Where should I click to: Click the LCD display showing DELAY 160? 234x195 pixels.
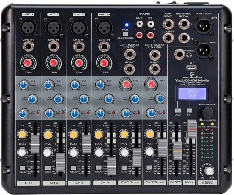click(x=192, y=93)
